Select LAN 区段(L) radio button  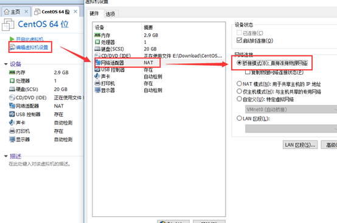pyautogui.click(x=239, y=118)
